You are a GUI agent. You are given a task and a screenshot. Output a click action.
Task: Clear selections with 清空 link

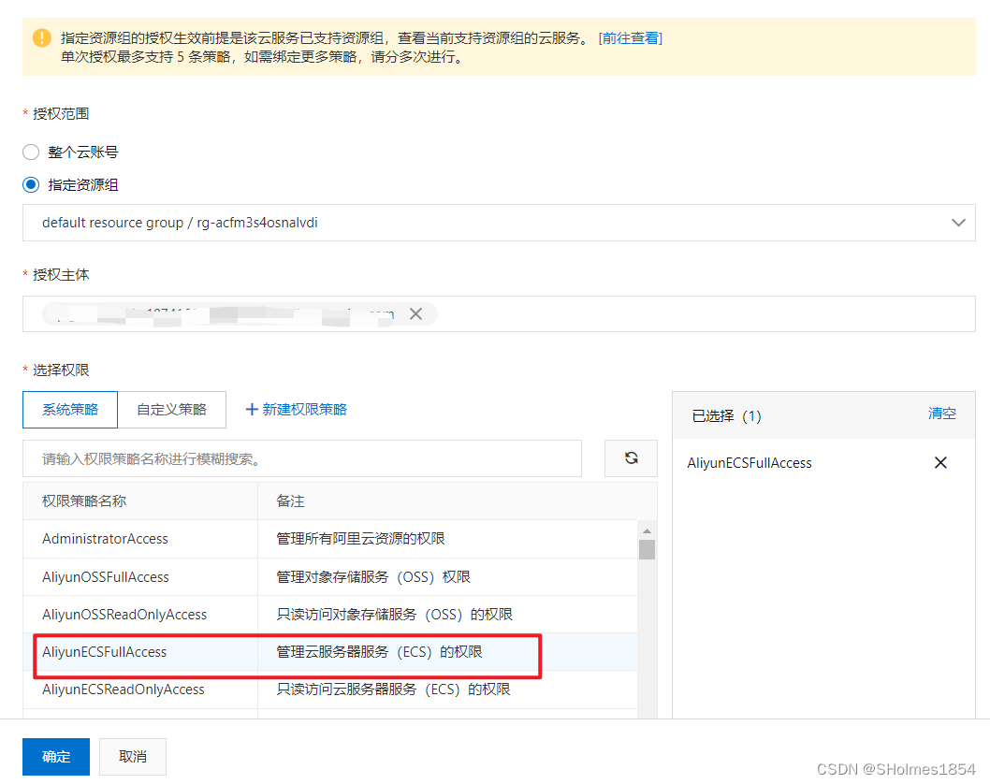941,414
